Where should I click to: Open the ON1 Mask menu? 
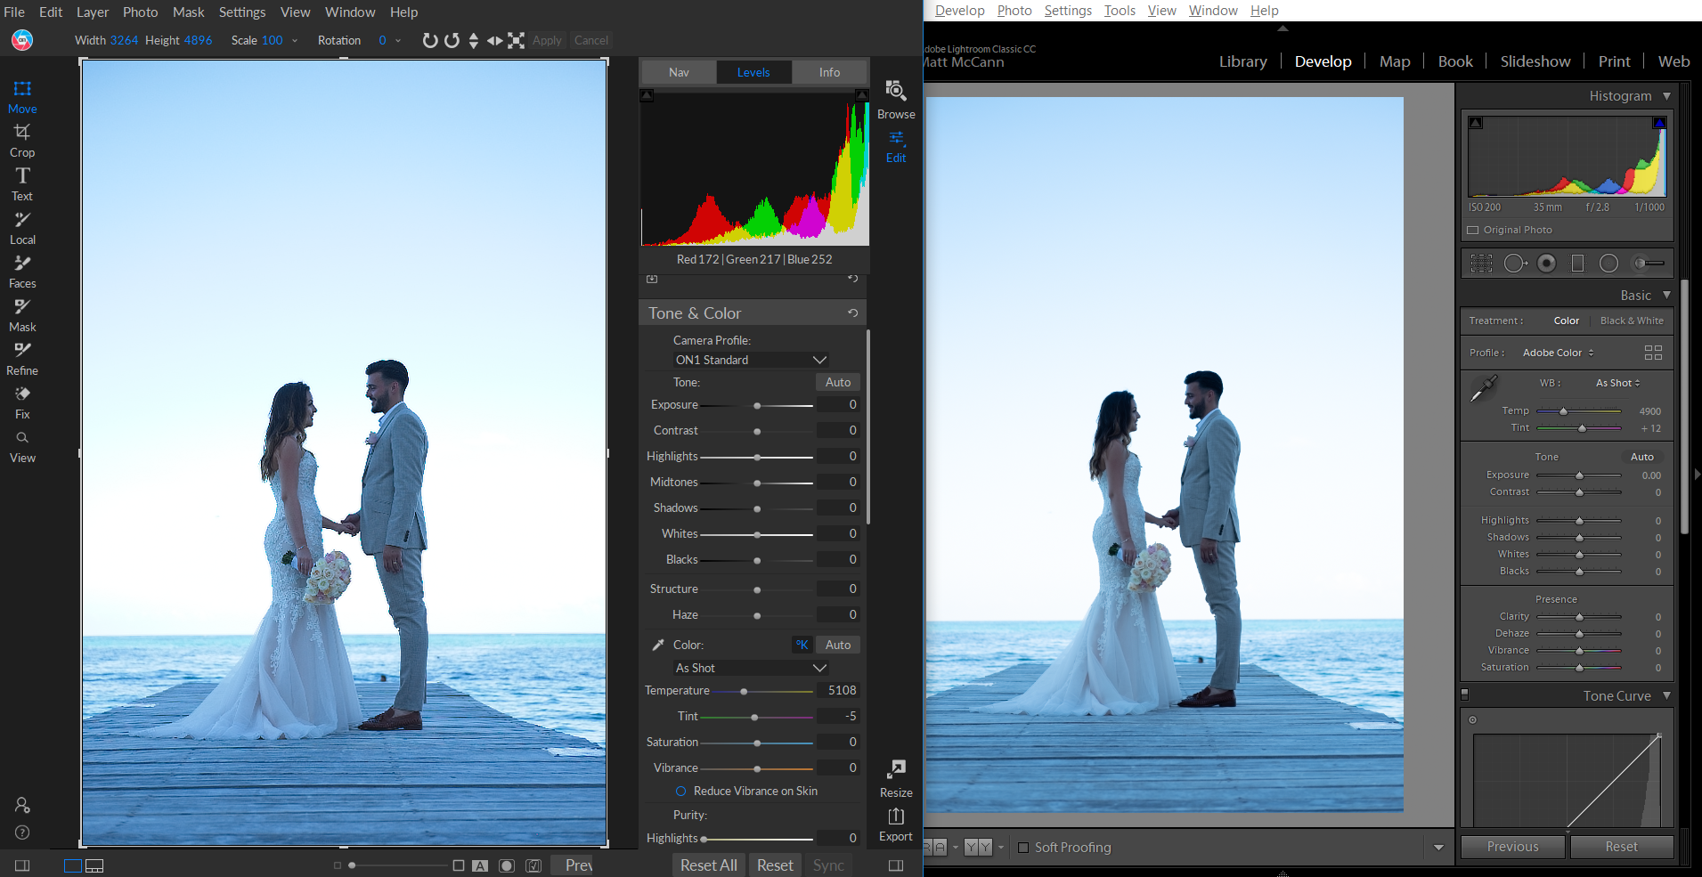tap(189, 12)
